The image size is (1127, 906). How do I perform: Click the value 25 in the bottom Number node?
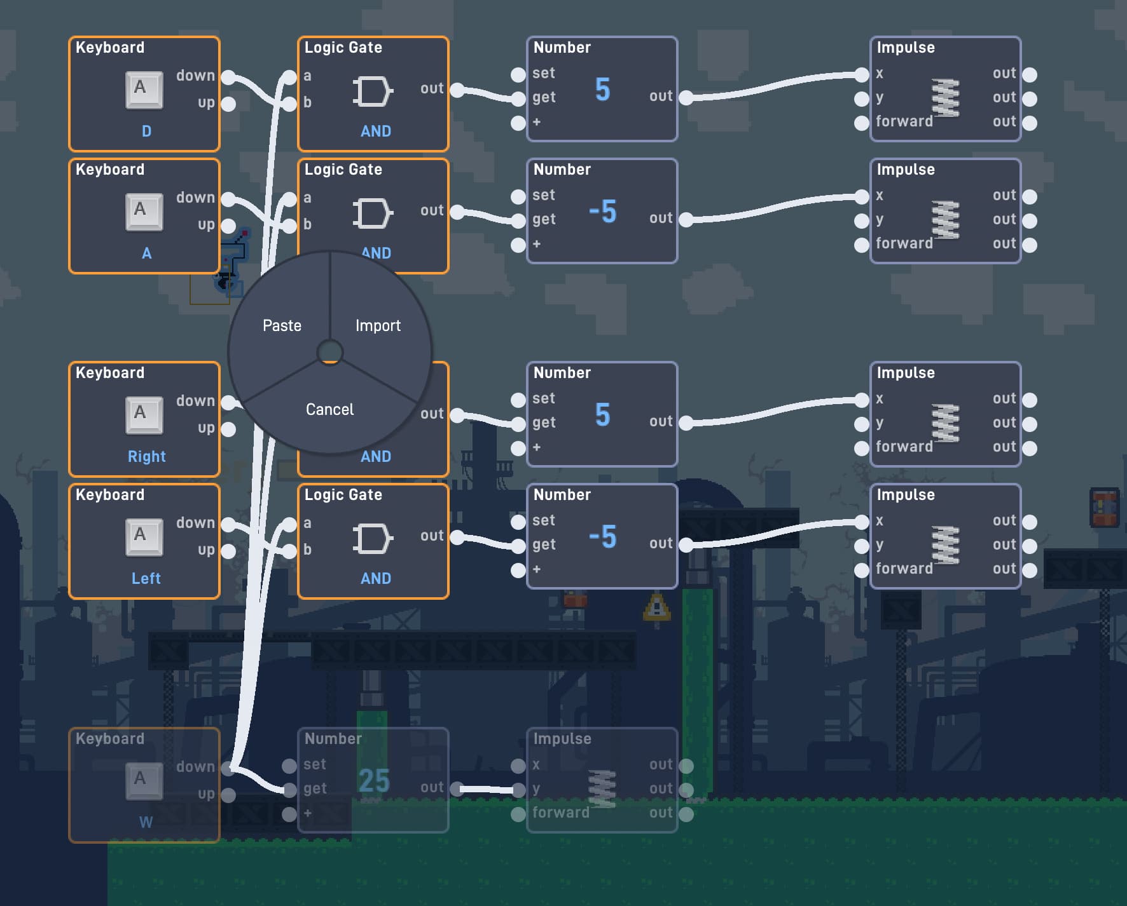pos(374,781)
